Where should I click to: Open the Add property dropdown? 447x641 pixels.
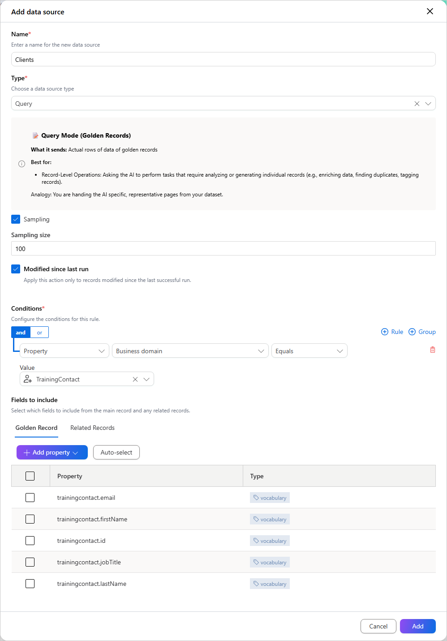pyautogui.click(x=52, y=452)
